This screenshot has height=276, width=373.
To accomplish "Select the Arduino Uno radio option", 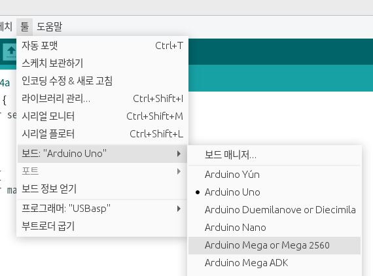I will (275, 192).
